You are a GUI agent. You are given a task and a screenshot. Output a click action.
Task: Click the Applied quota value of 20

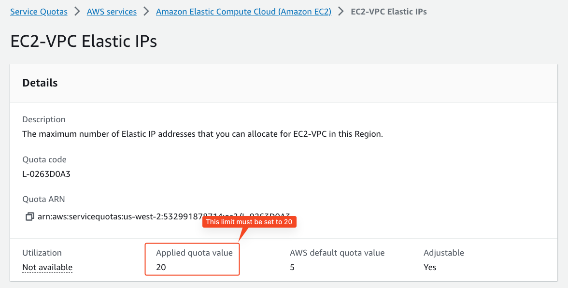coord(161,267)
